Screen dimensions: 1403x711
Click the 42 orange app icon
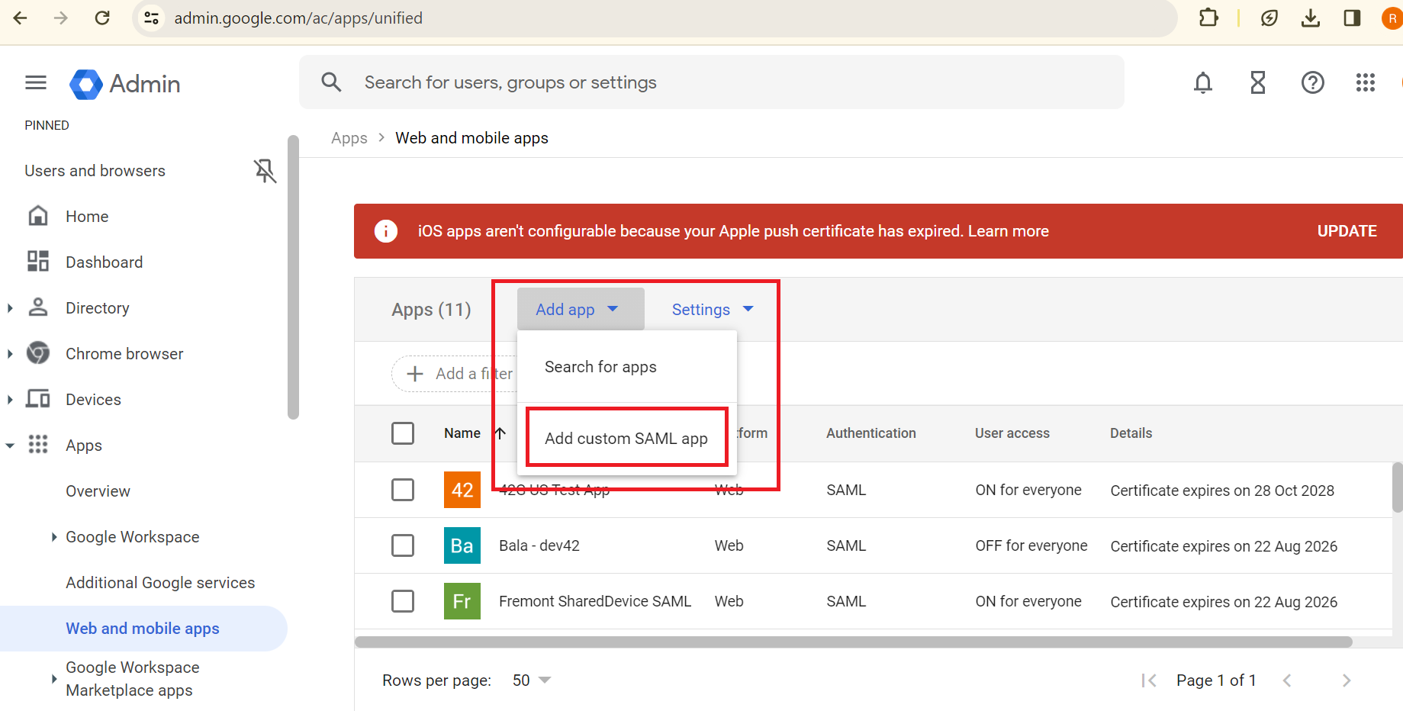(462, 490)
